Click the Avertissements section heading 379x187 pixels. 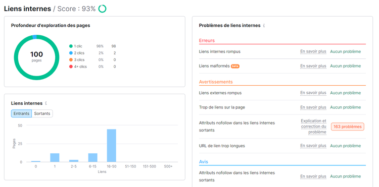(216, 82)
